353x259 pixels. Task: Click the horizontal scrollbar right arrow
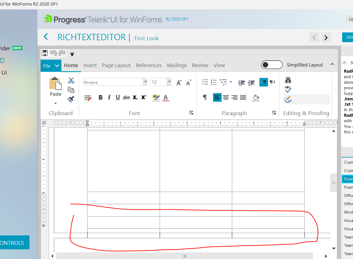[326, 256]
